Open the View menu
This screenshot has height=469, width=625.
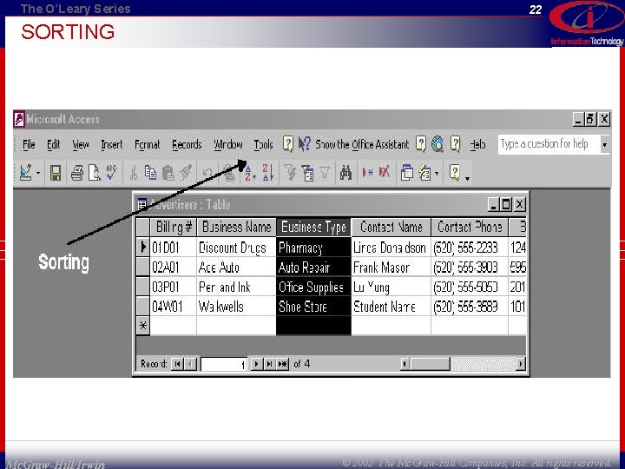coord(81,144)
